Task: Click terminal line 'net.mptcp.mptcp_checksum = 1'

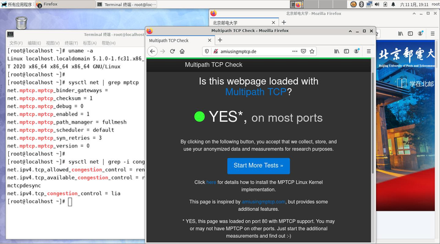Action: click(50, 98)
